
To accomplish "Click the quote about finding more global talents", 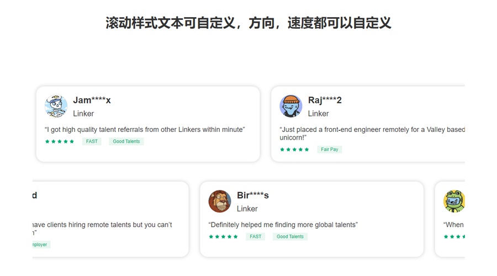I will (x=283, y=225).
